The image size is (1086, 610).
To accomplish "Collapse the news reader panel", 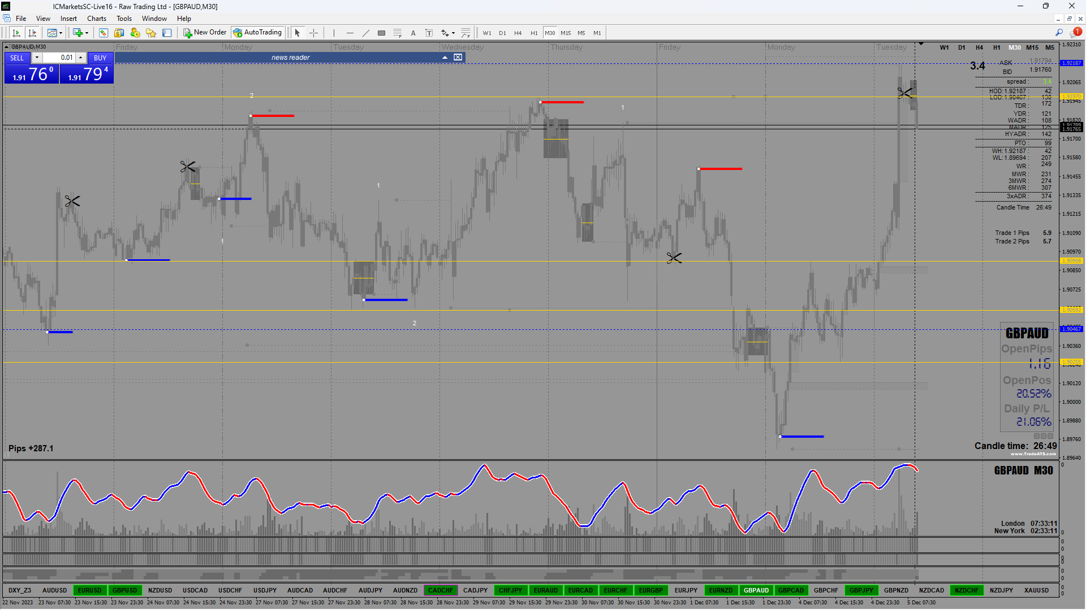I will tap(445, 58).
